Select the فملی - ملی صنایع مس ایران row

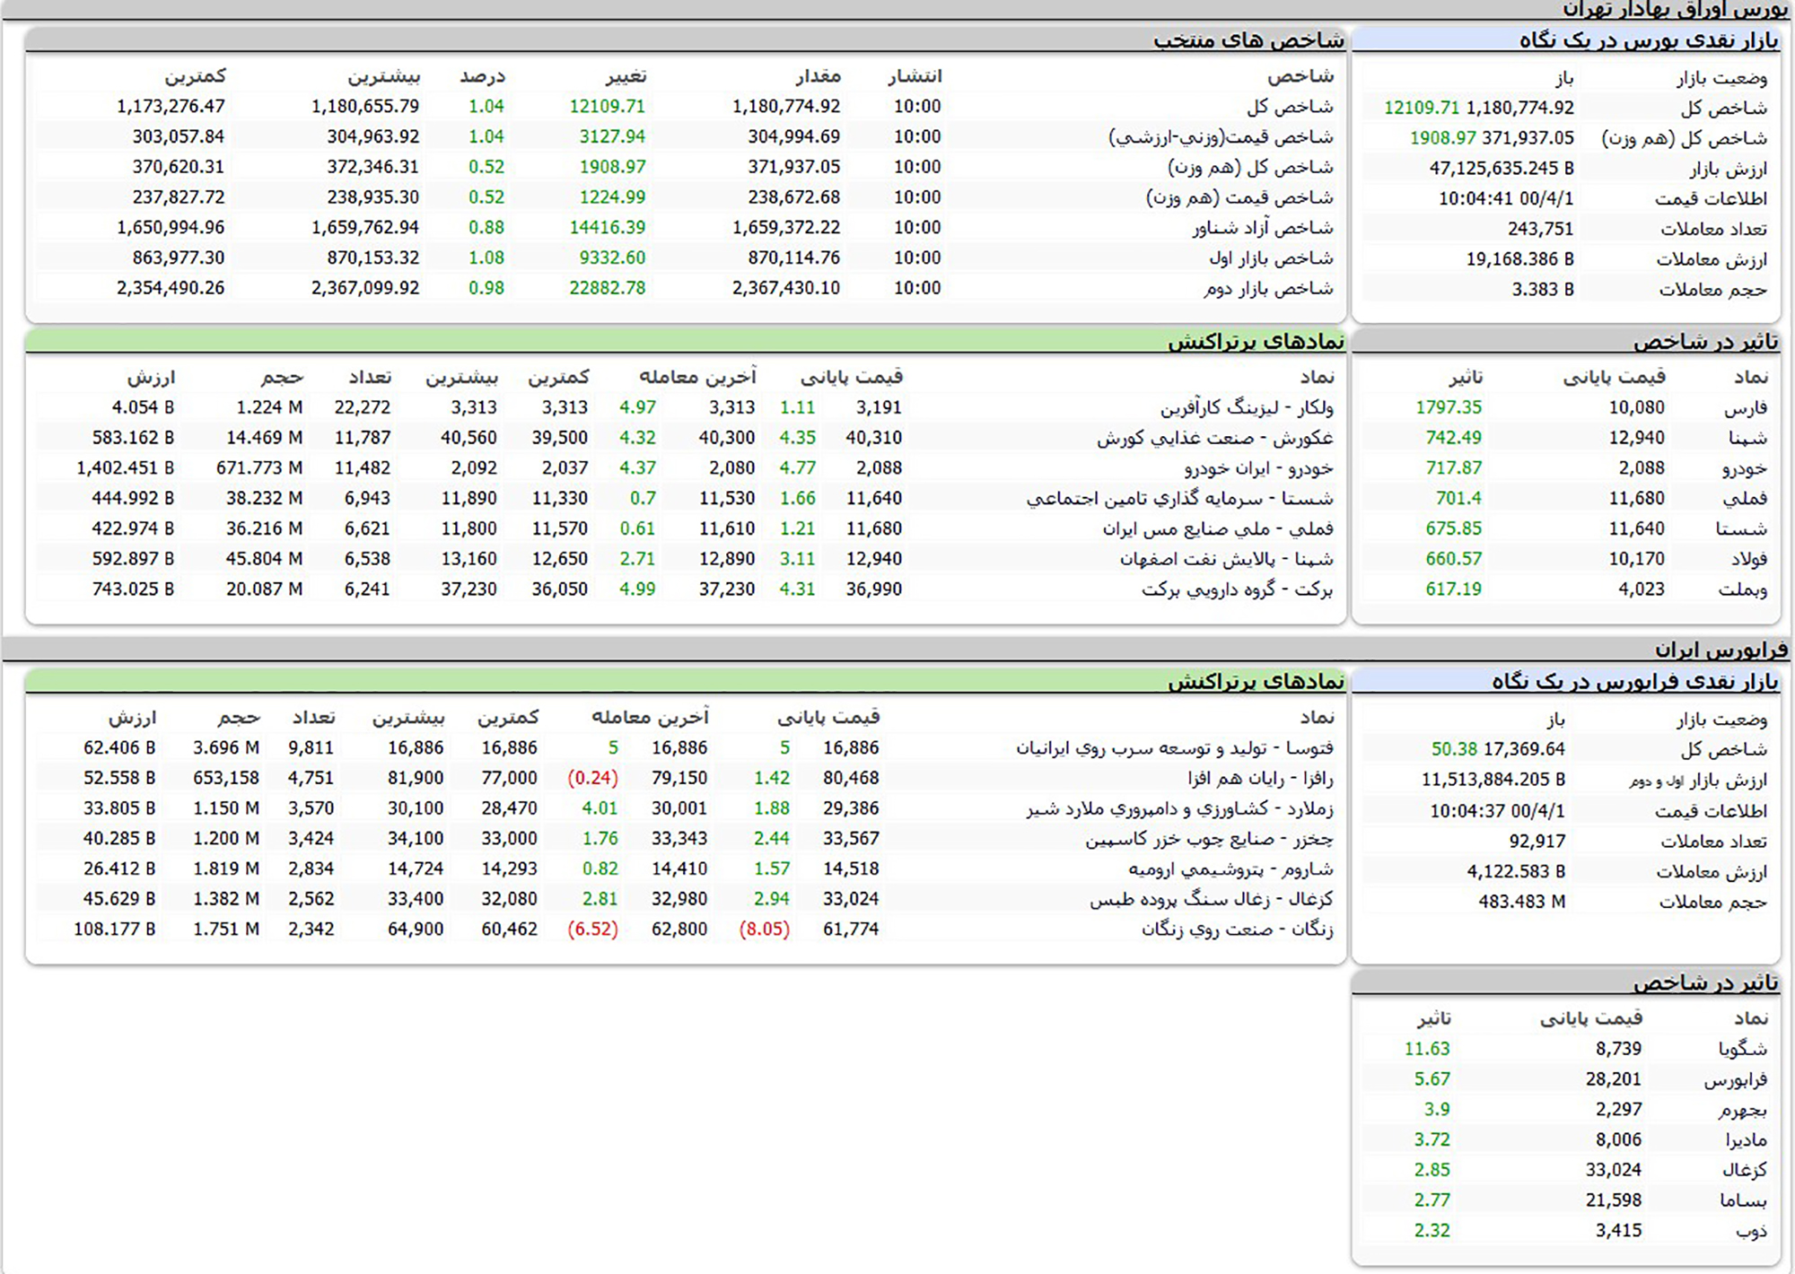coord(1217,529)
